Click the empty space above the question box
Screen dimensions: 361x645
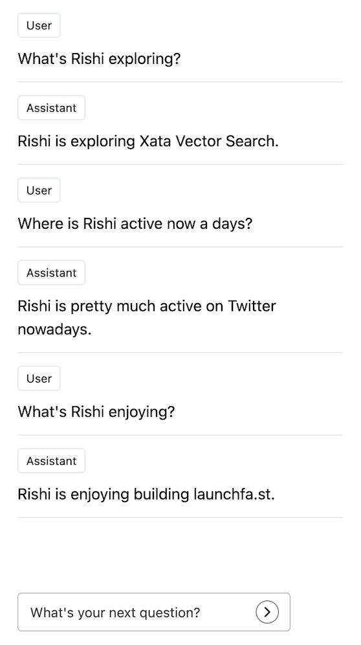(x=180, y=555)
